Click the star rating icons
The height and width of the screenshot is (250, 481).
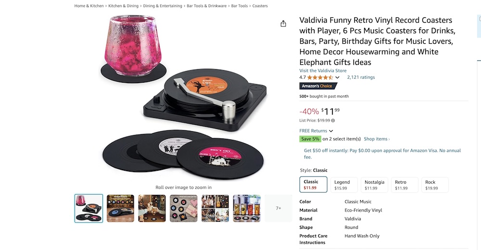click(319, 77)
